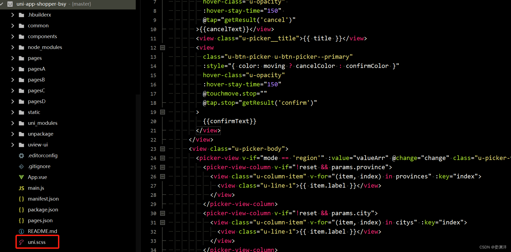Image resolution: width=511 pixels, height=252 pixels.
Task: Click 'valueArr' on line 24
Action: coord(371,158)
